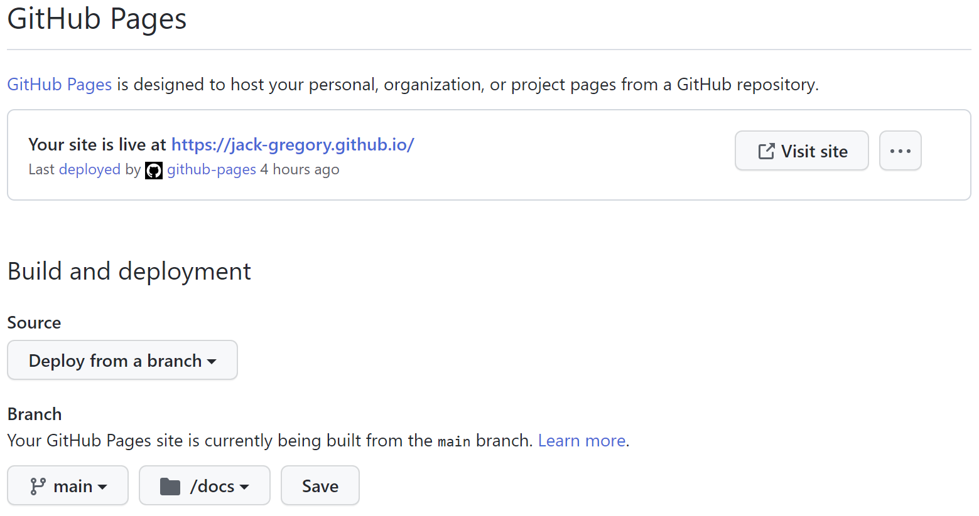Screen dimensions: 979x516
Task: Click the Visit site button
Action: (x=802, y=150)
